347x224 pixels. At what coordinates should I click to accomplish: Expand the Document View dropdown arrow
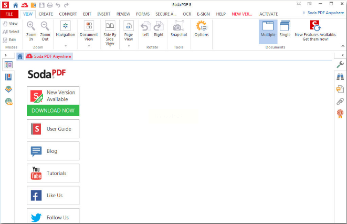point(89,46)
